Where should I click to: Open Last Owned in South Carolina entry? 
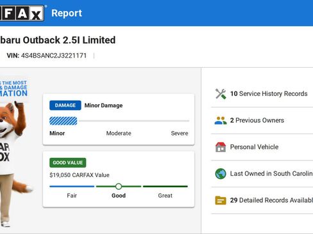click(x=271, y=173)
